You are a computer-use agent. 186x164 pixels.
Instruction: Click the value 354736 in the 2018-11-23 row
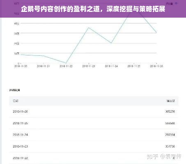click(x=170, y=146)
